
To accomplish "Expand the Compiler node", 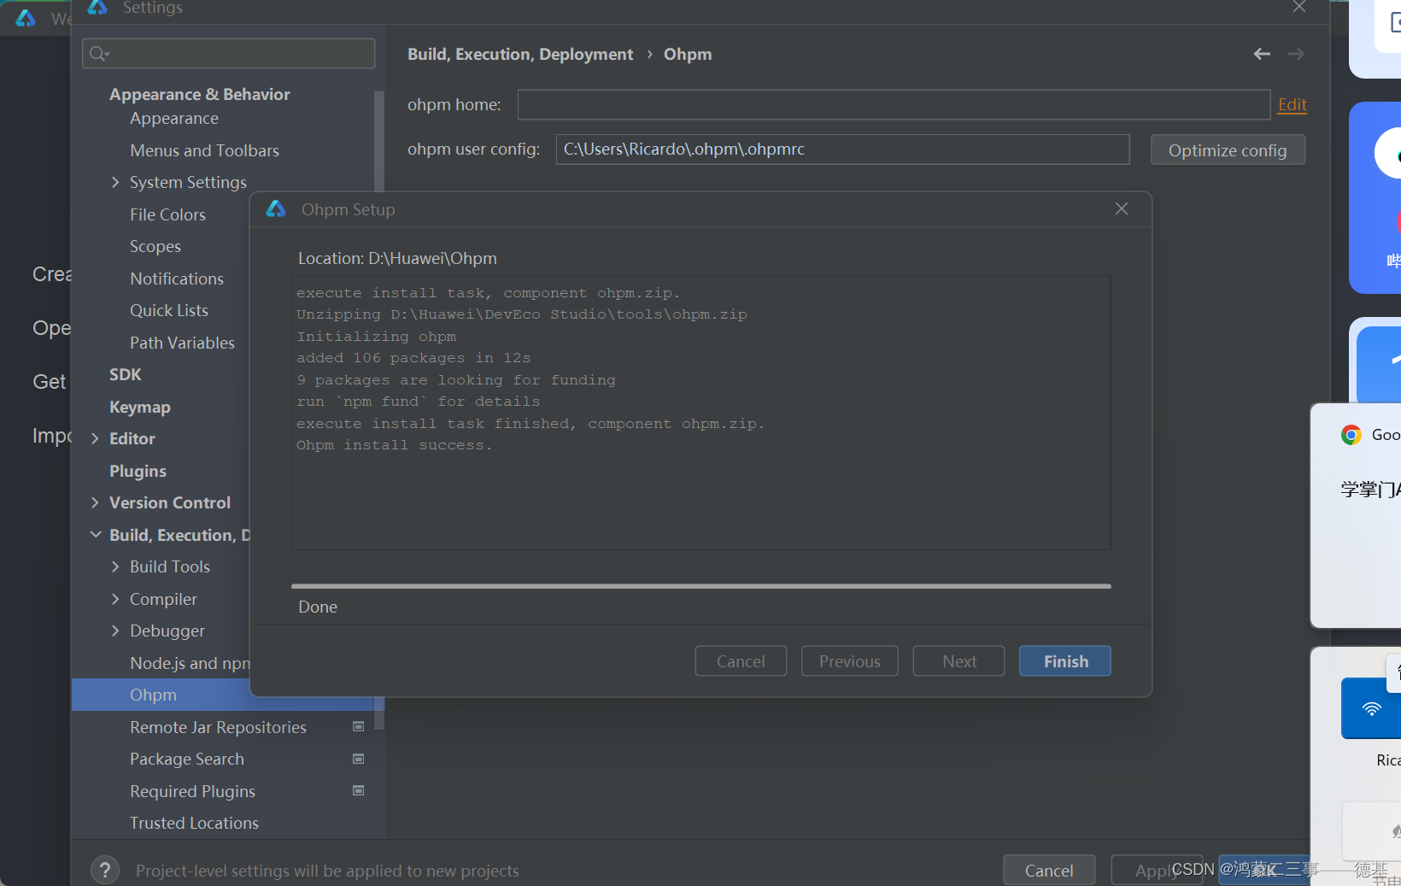I will 115,599.
